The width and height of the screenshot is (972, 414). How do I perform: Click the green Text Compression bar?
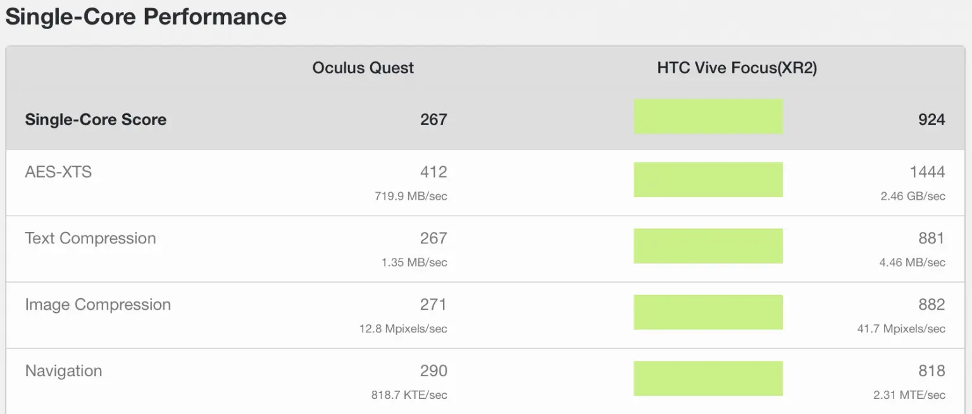tap(708, 246)
